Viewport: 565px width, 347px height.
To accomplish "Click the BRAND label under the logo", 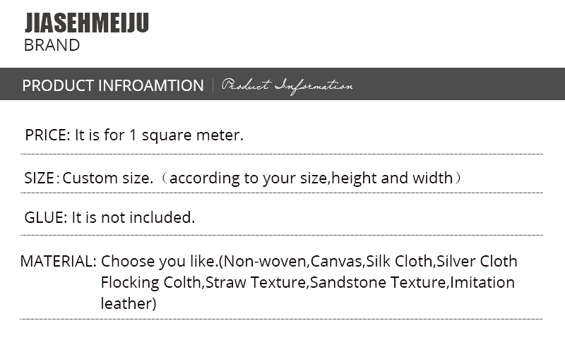I will click(52, 45).
